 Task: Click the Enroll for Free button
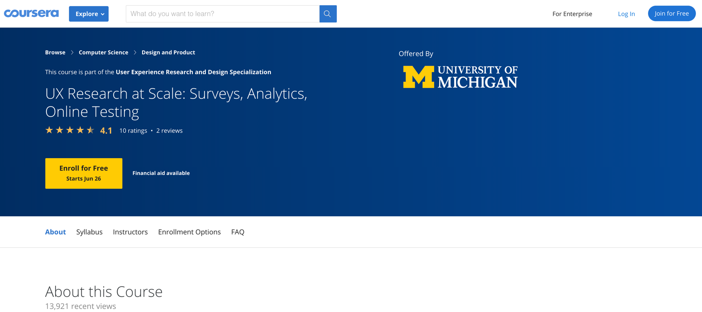[x=84, y=173]
